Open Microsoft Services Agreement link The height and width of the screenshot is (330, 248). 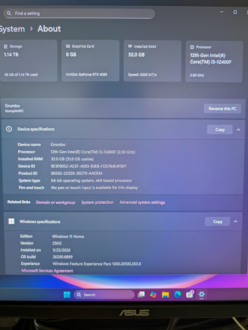click(x=47, y=270)
